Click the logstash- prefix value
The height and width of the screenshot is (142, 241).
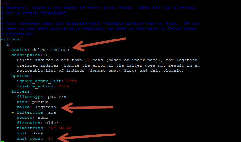coord(47,107)
